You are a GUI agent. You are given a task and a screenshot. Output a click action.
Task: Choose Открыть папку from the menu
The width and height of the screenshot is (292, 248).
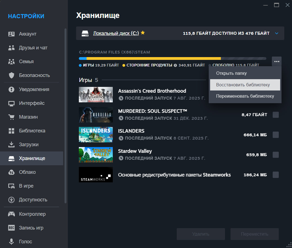pos(245,73)
